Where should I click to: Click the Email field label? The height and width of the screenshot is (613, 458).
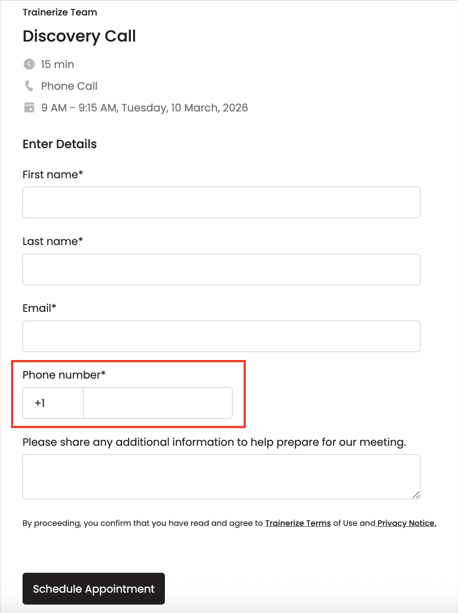click(x=39, y=308)
